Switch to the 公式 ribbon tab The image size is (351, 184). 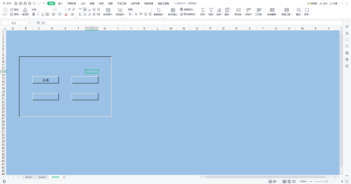[83, 3]
